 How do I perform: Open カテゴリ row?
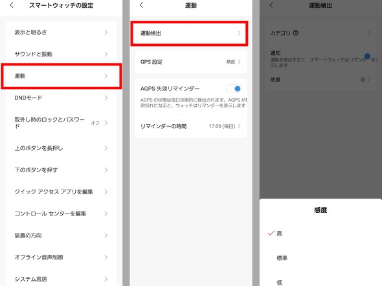[x=320, y=33]
